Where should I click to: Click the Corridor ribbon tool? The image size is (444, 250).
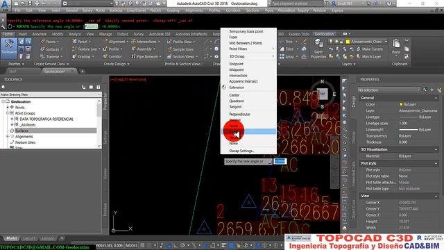(112, 57)
